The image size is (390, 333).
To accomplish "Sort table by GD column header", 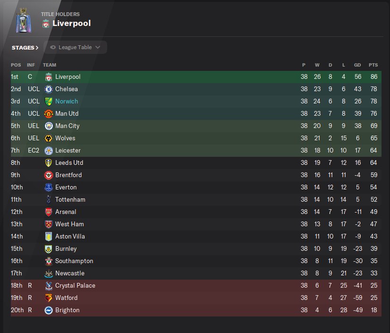I will click(356, 65).
